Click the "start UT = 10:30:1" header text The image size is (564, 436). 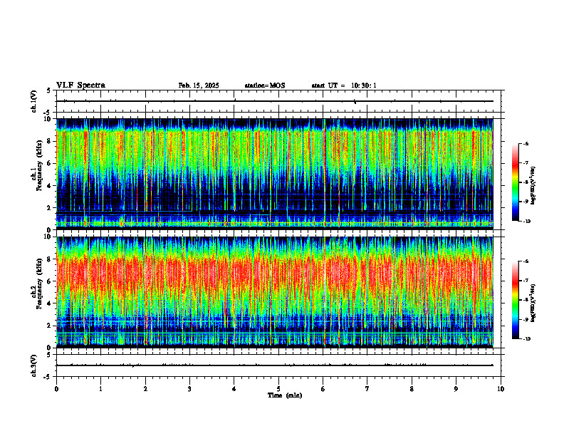344,85
